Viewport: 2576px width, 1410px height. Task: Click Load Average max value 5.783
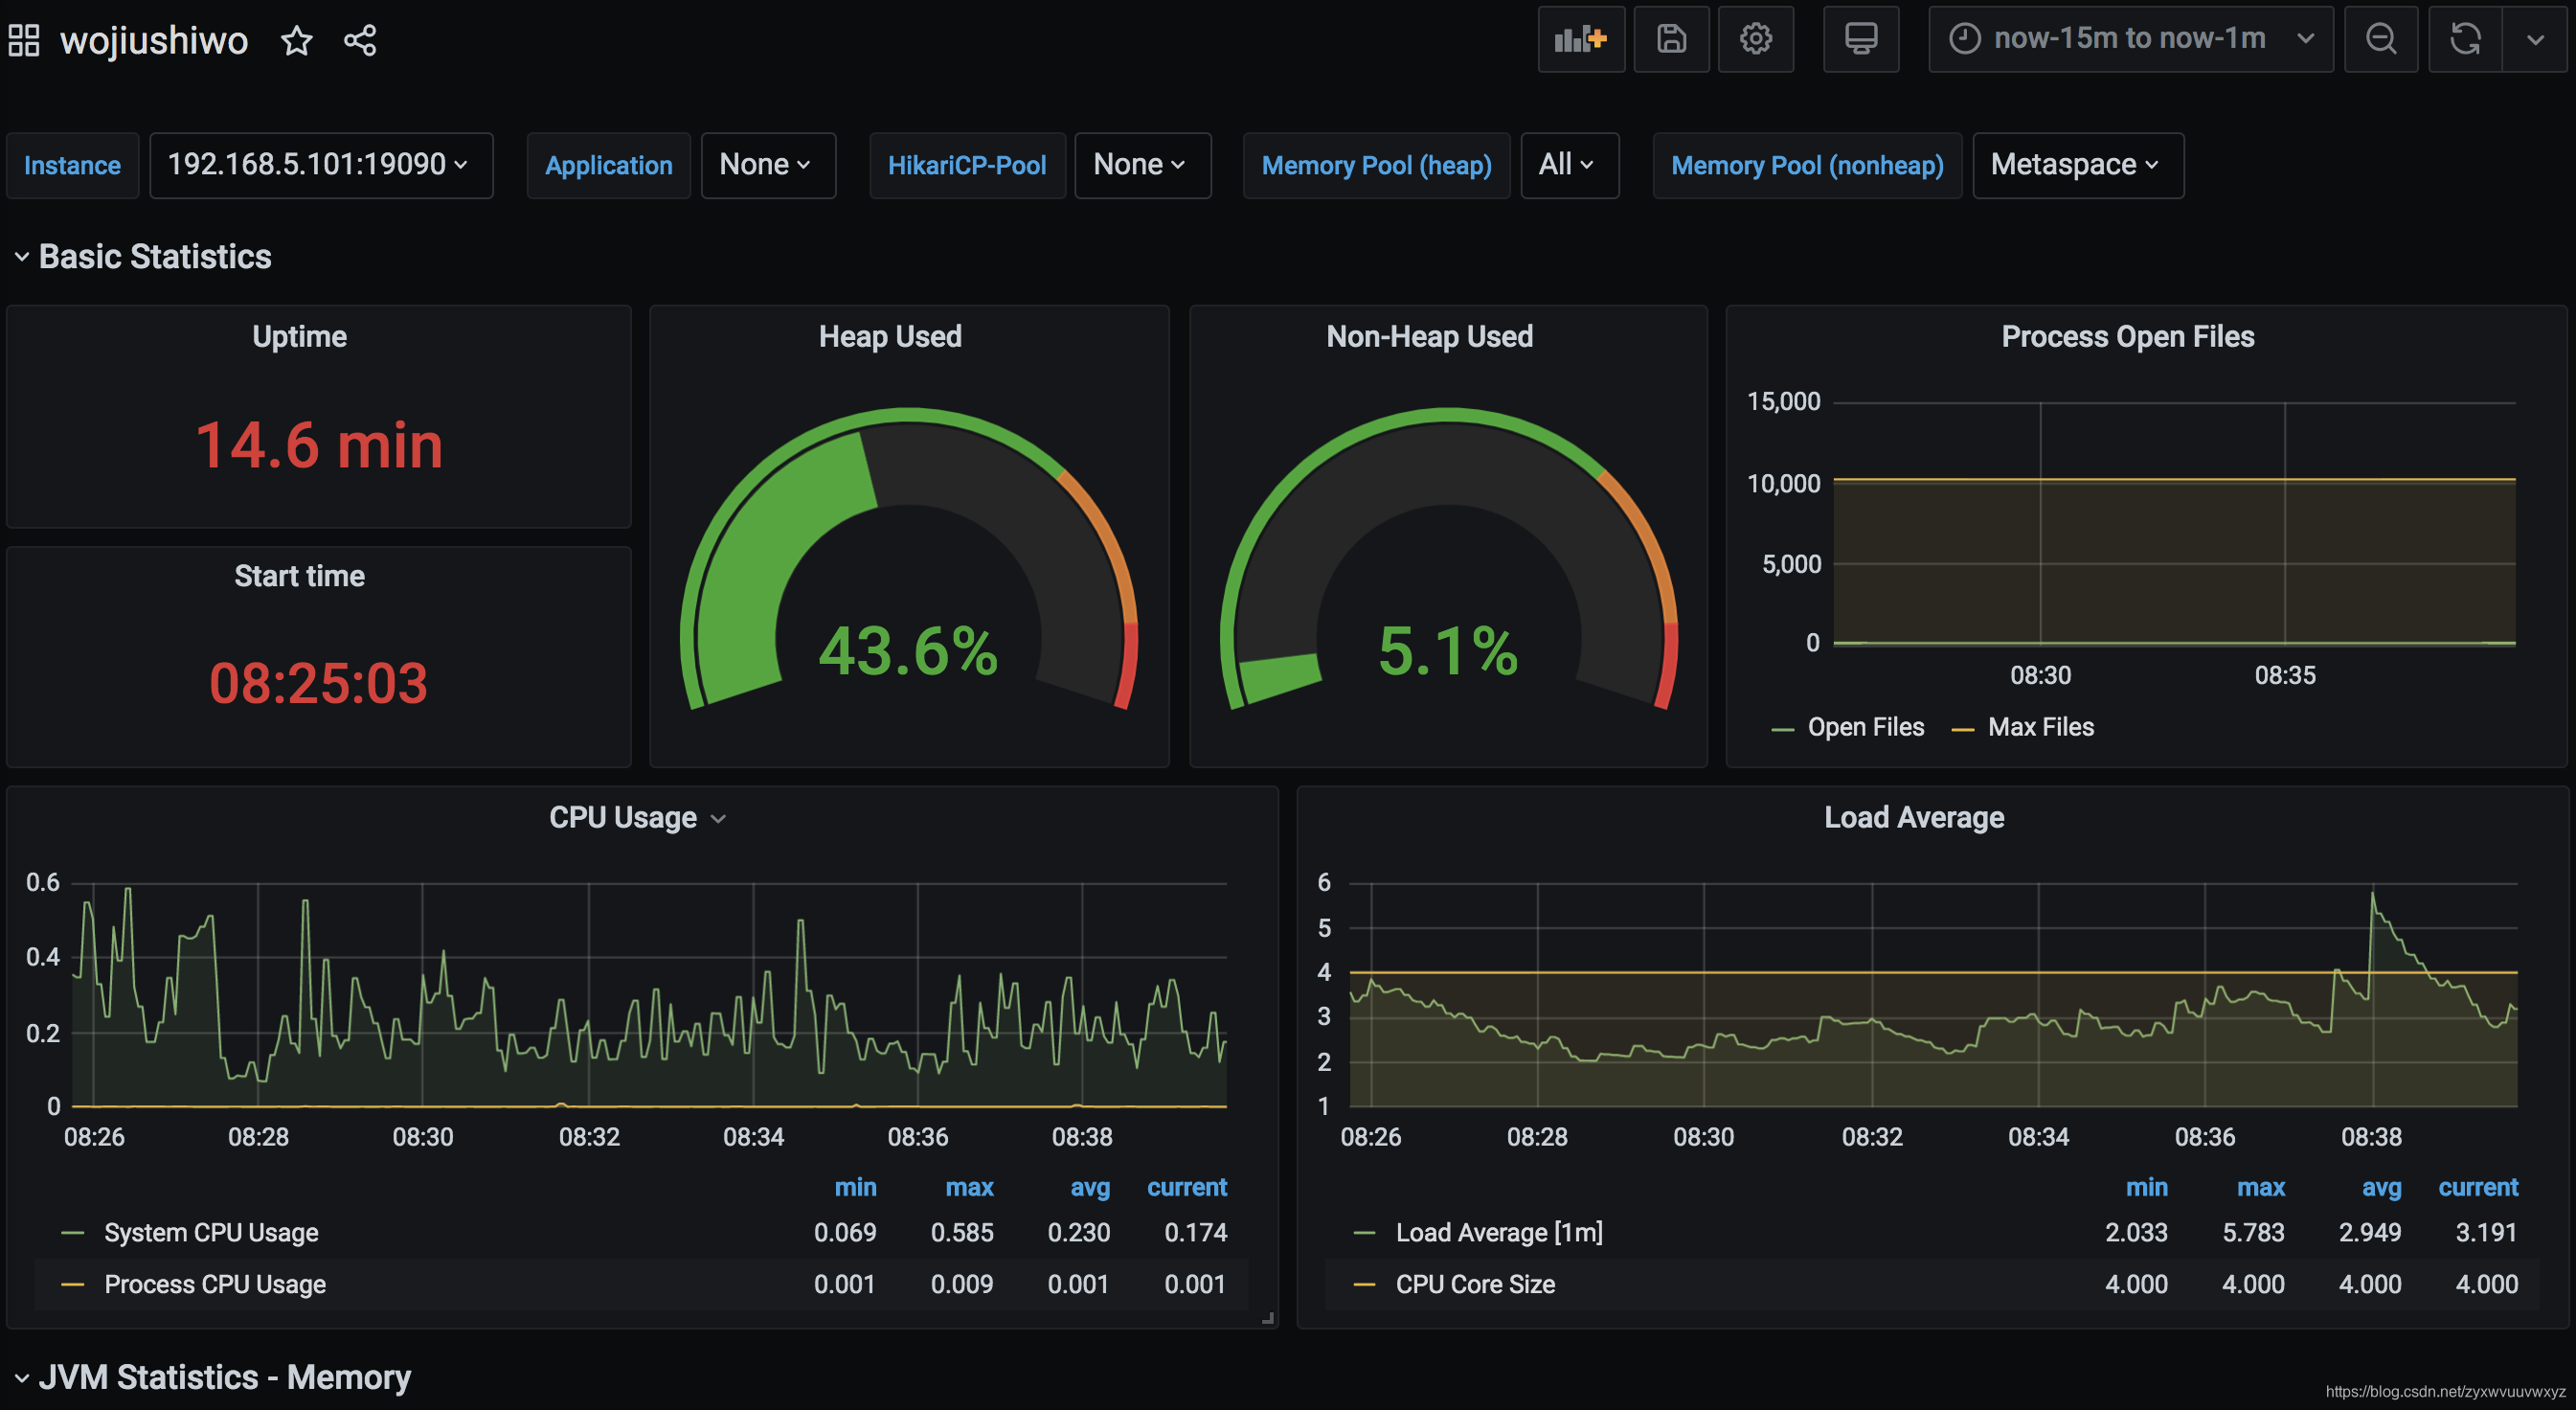pos(2253,1233)
